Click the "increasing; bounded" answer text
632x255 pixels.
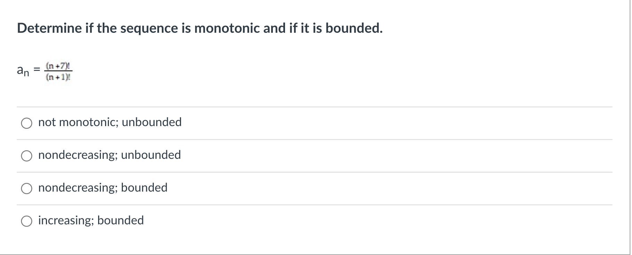(x=91, y=220)
